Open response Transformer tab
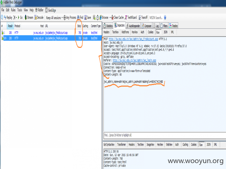The width and height of the screenshot is (226, 169). [x=121, y=144]
